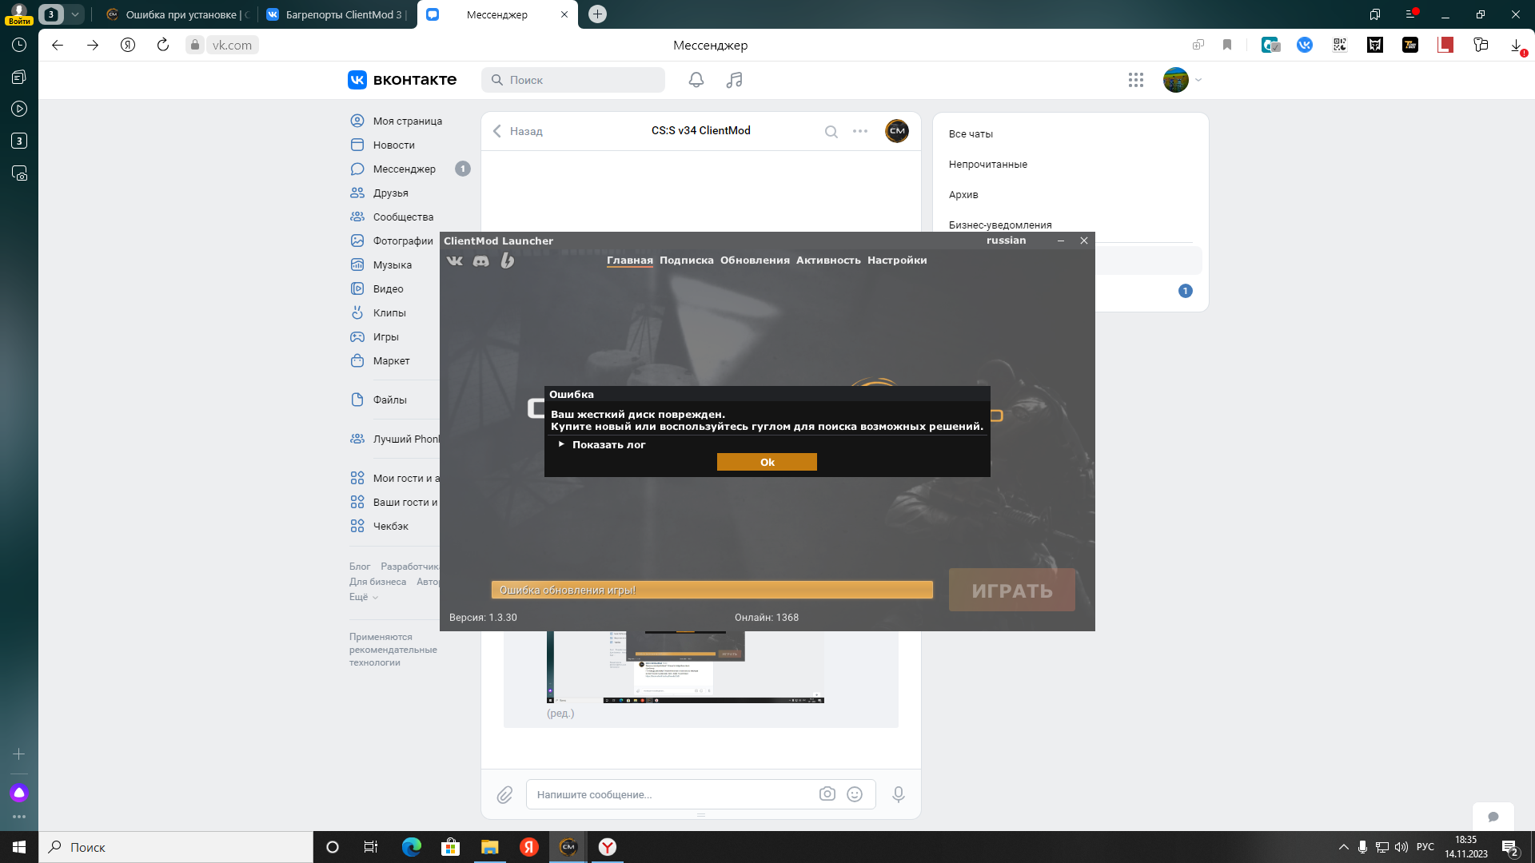Open screenshot thumbnail in chat message
The image size is (1535, 863).
[x=685, y=667]
